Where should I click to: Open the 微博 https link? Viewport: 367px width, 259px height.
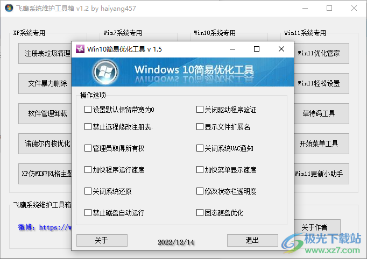pos(45,227)
